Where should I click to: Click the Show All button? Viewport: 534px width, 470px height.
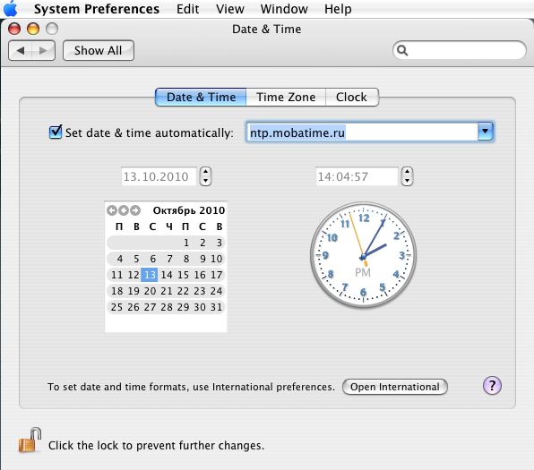click(99, 51)
